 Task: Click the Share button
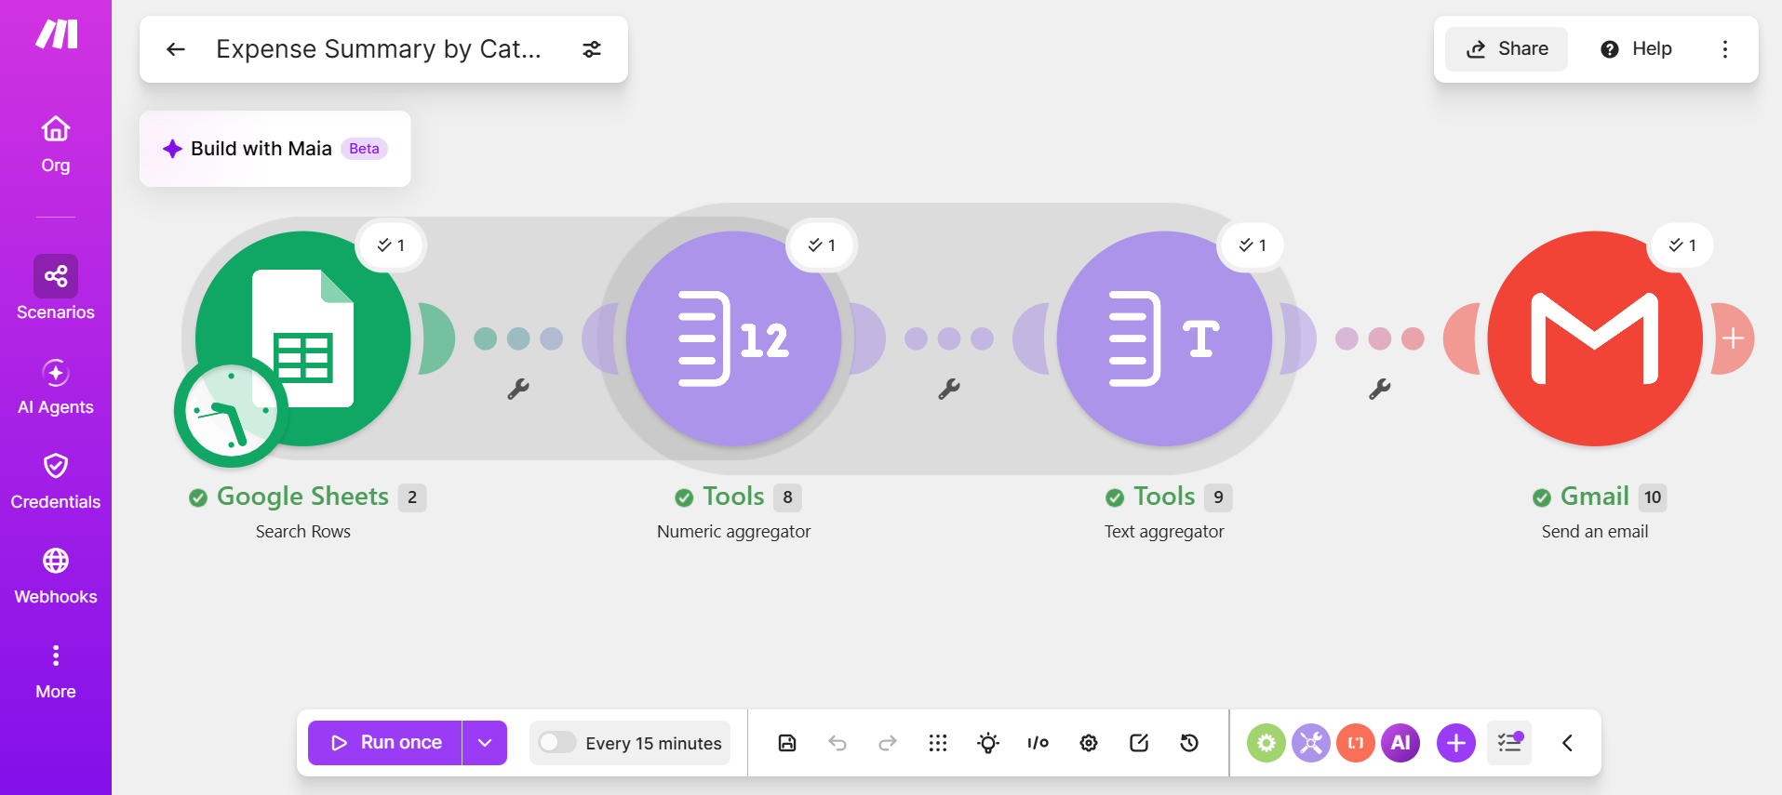pyautogui.click(x=1507, y=49)
